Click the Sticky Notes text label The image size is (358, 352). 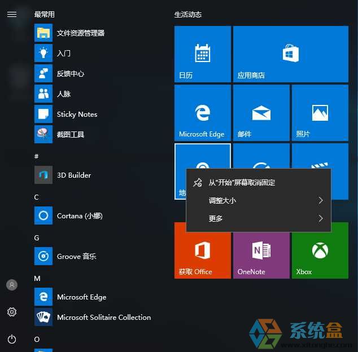pyautogui.click(x=77, y=114)
